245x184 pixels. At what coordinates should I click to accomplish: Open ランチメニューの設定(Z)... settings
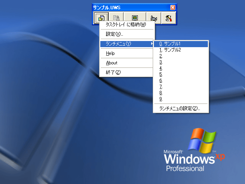pos(180,108)
